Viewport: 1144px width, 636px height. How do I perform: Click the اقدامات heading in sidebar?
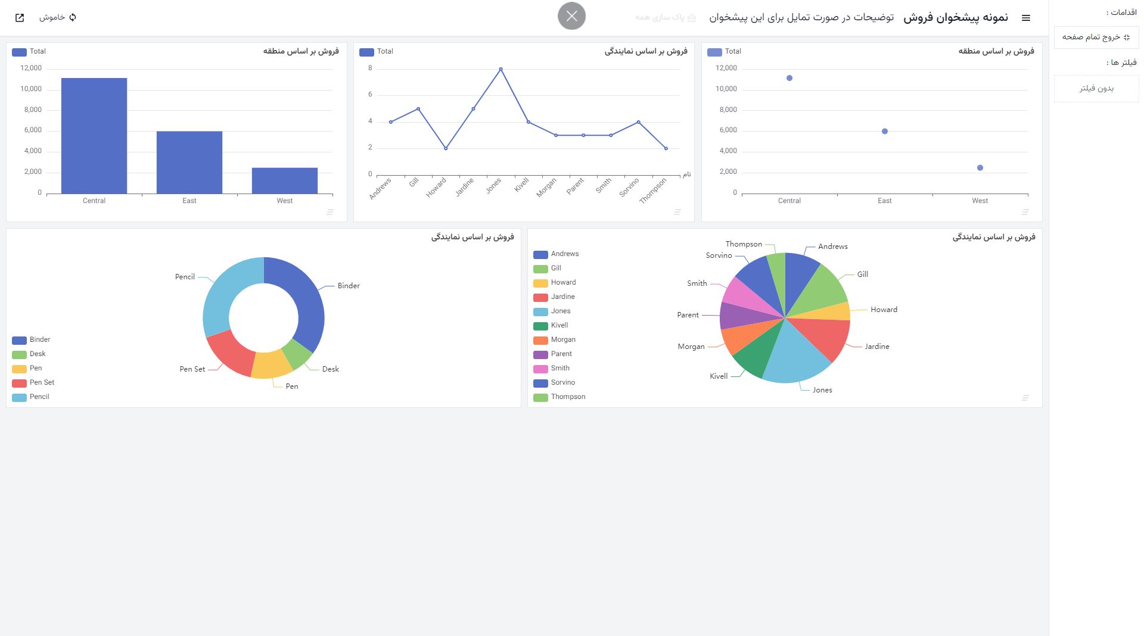coord(1121,13)
